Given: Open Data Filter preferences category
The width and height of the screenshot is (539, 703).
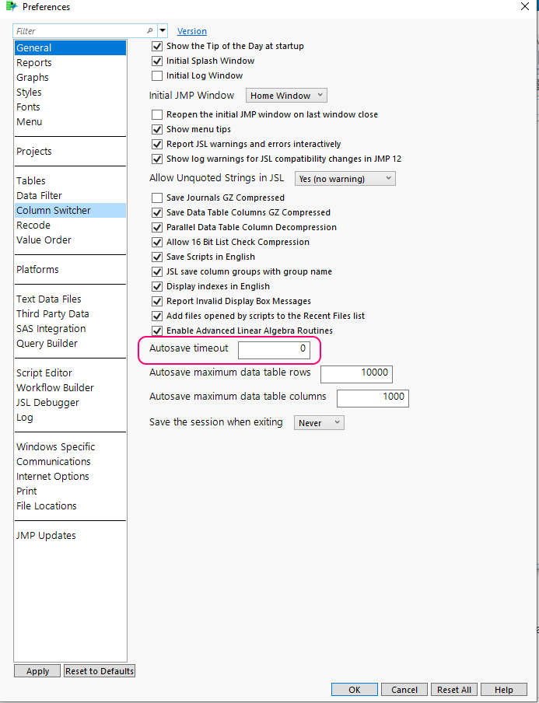Looking at the screenshot, I should [x=71, y=196].
